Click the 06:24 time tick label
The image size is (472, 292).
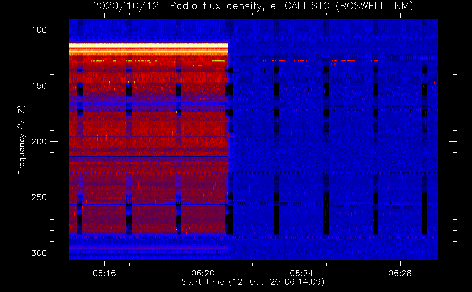click(x=301, y=273)
